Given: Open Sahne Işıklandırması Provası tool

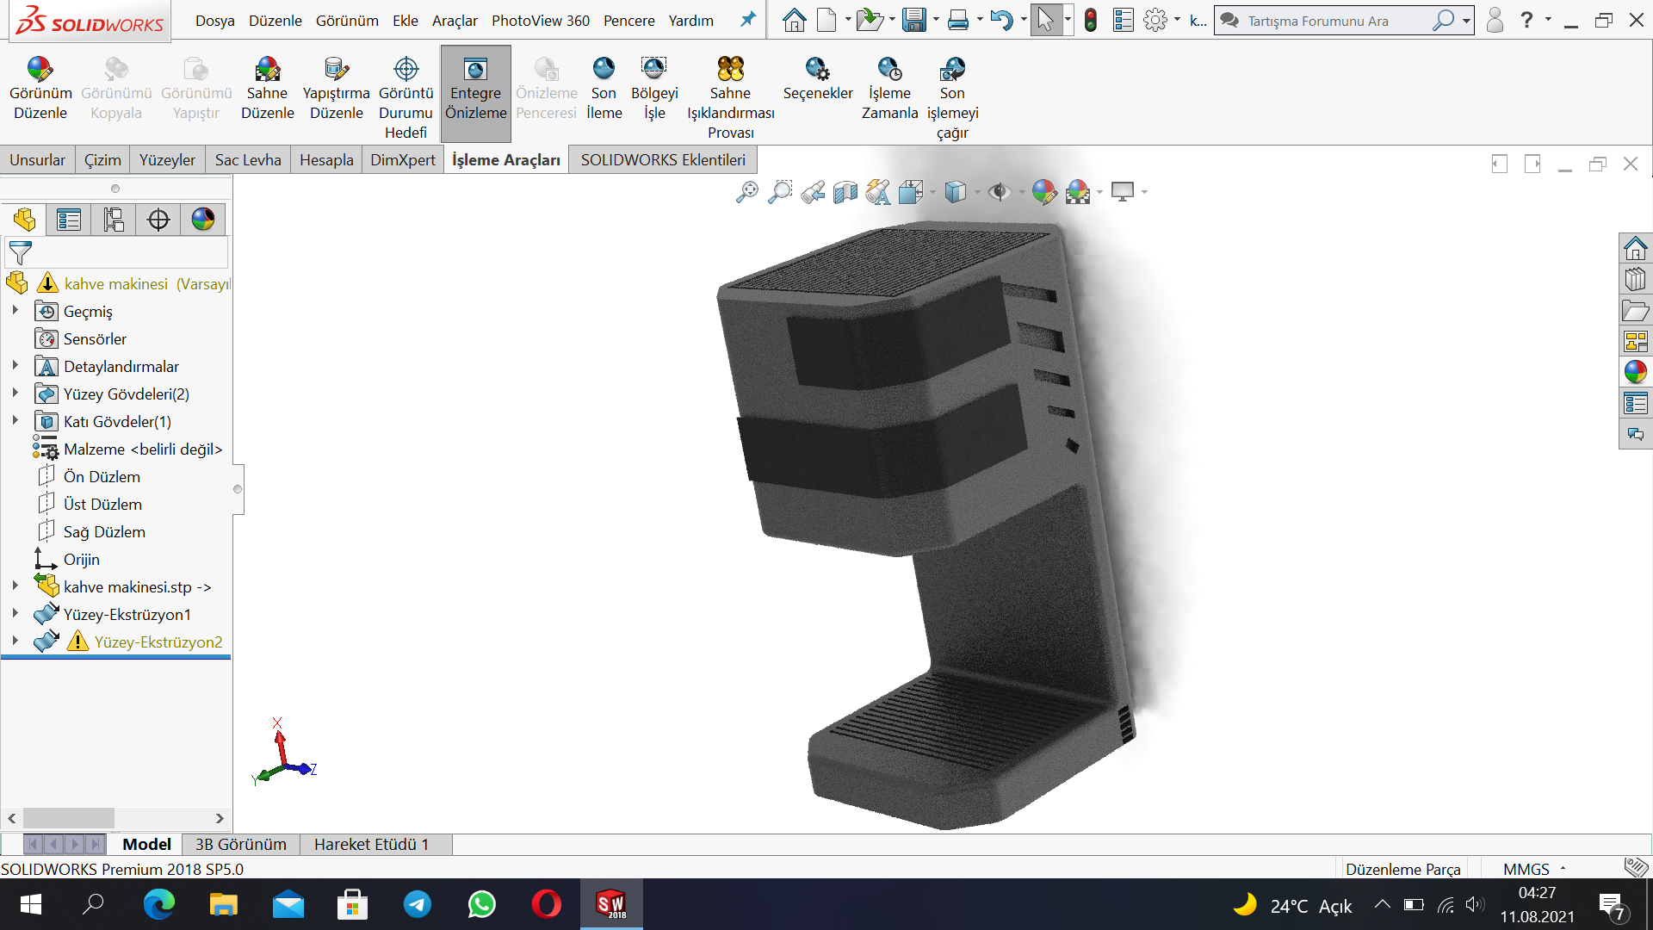Looking at the screenshot, I should coord(730,70).
